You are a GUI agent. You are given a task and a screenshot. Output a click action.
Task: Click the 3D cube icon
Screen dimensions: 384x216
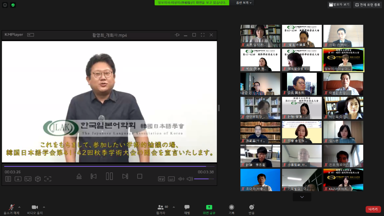pyautogui.click(x=38, y=179)
